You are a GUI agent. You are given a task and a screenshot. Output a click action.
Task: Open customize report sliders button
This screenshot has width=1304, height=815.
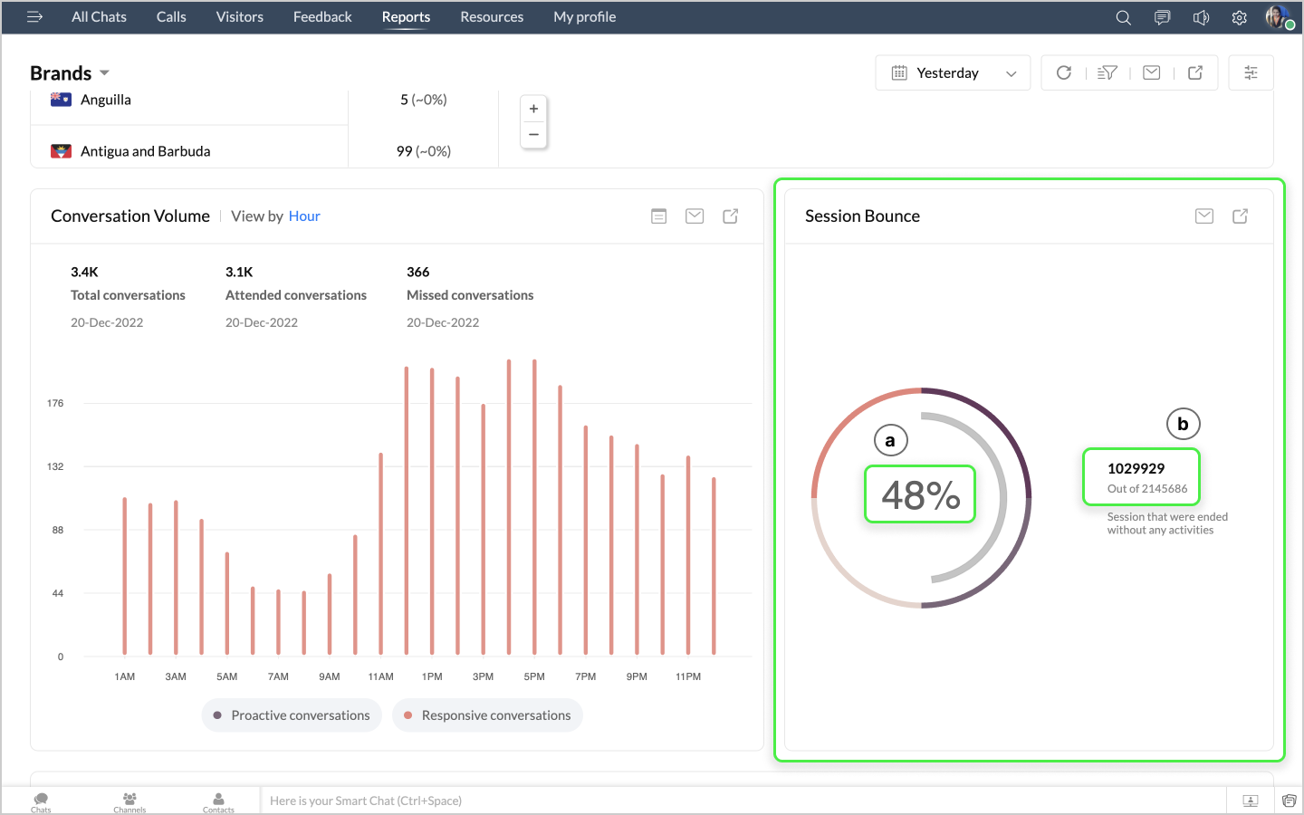(x=1251, y=72)
